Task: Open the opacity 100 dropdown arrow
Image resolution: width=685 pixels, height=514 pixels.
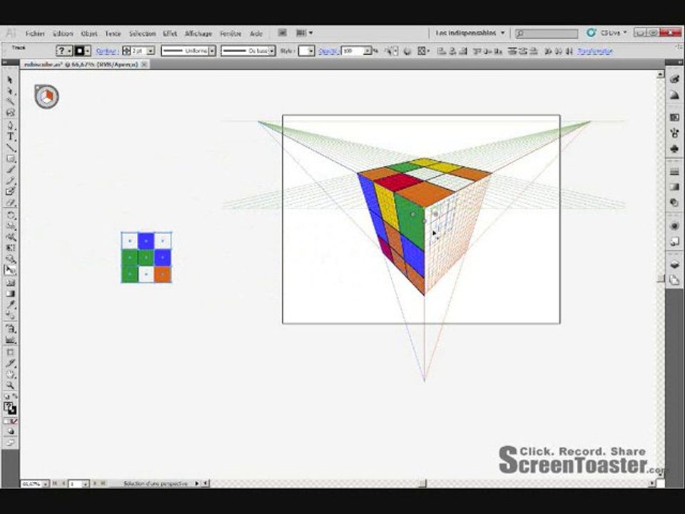Action: click(367, 51)
